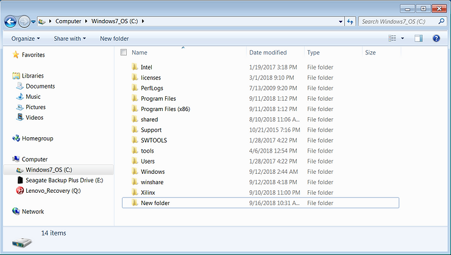Click the Program Files folder icon
The height and width of the screenshot is (255, 451).
click(135, 98)
